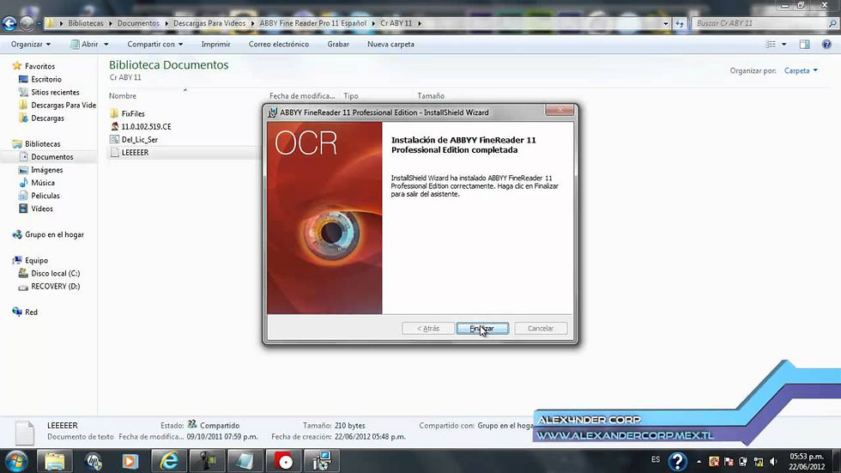Screen dimensions: 841x473
Task: Click the Forward navigation arrow
Action: pyautogui.click(x=27, y=23)
